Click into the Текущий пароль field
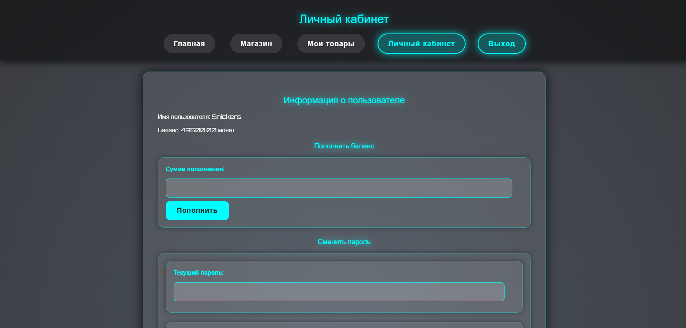 (339, 291)
